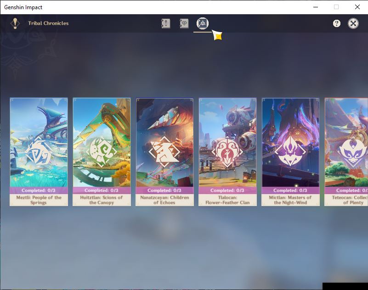Select the Nanatzcayan tribe emblem icon
368x290 pixels.
[164, 152]
